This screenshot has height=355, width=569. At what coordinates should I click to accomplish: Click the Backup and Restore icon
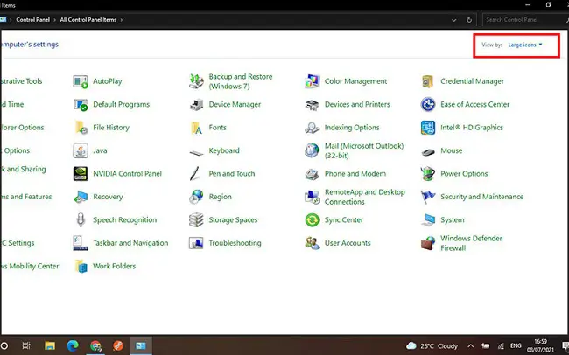[x=196, y=81]
